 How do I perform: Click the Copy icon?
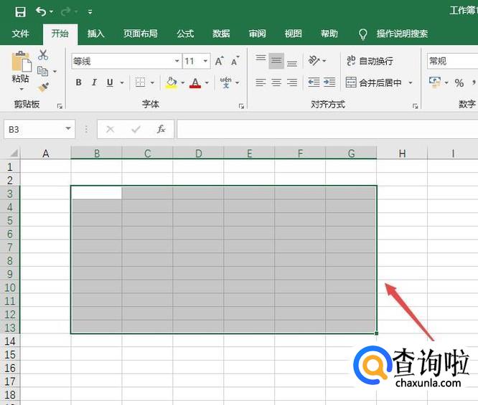[x=42, y=71]
